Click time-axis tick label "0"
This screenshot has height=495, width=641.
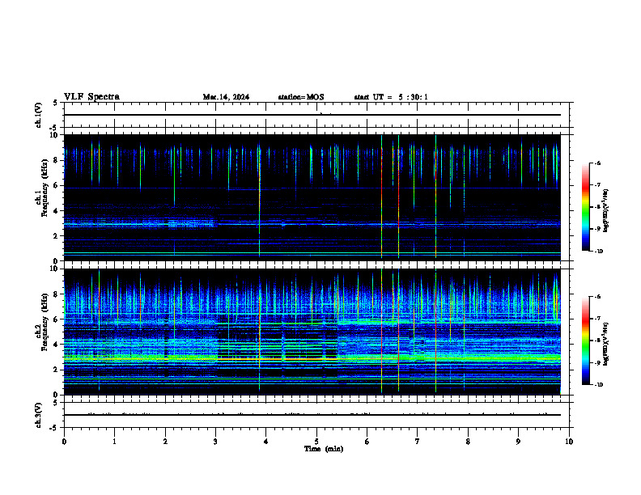tap(64, 442)
